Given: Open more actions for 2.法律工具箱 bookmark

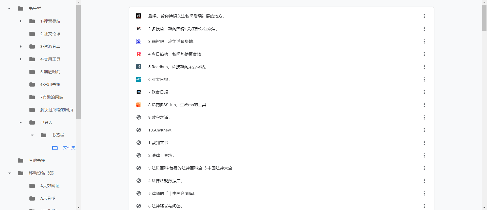Looking at the screenshot, I should point(424,155).
